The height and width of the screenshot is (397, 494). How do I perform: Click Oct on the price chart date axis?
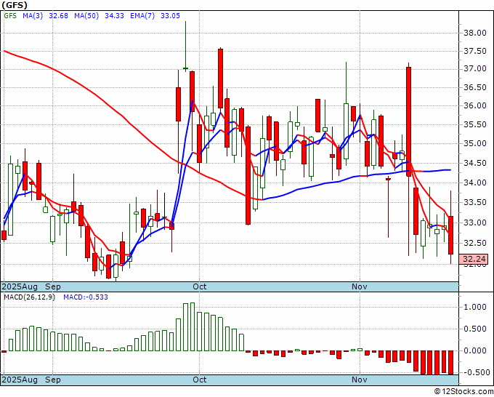(200, 286)
